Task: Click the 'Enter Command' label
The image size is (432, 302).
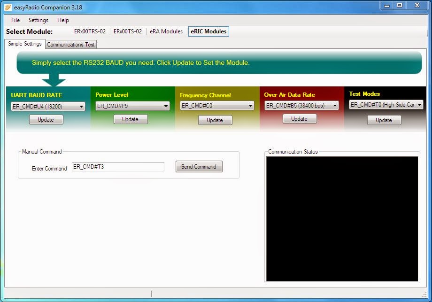Action: click(x=49, y=168)
